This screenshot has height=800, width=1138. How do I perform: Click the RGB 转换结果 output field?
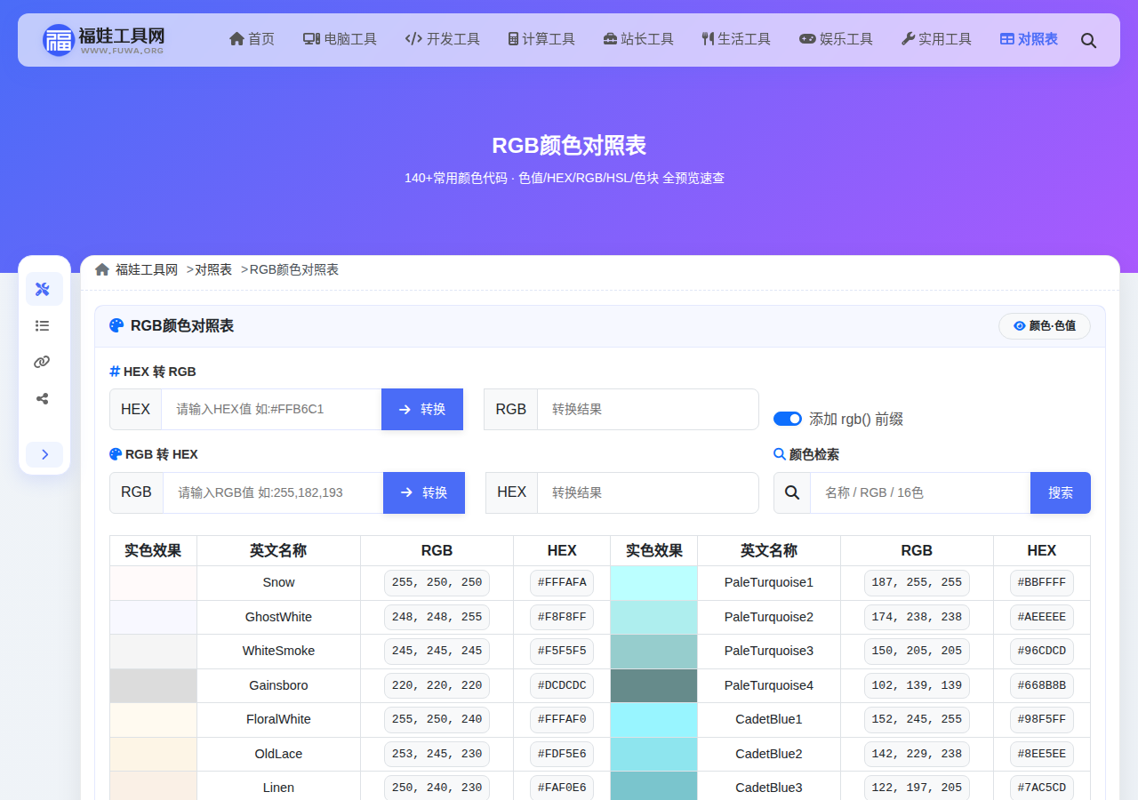pyautogui.click(x=648, y=409)
